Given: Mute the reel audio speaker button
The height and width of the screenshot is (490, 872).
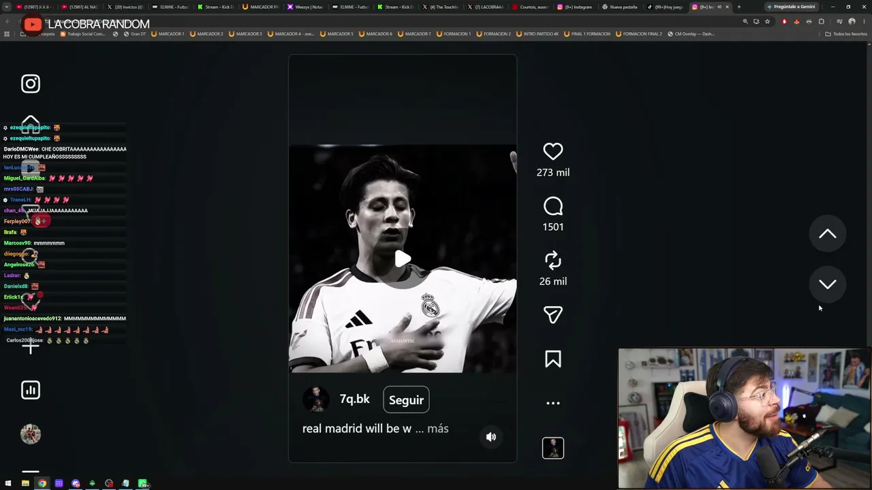Looking at the screenshot, I should (491, 437).
